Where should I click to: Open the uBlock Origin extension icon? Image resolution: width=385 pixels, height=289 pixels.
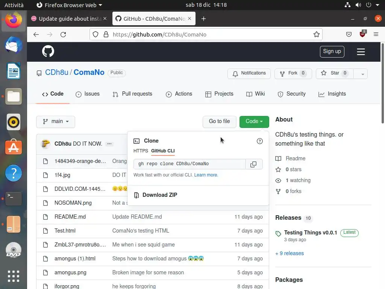point(362,34)
